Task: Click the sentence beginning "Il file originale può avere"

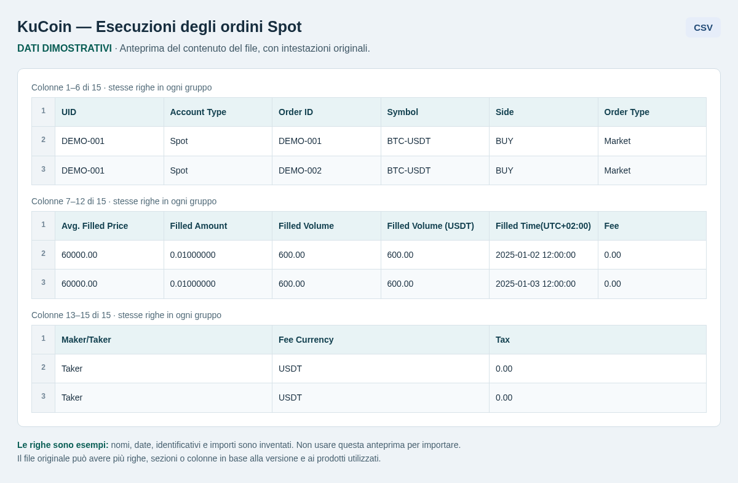Action: tap(199, 458)
